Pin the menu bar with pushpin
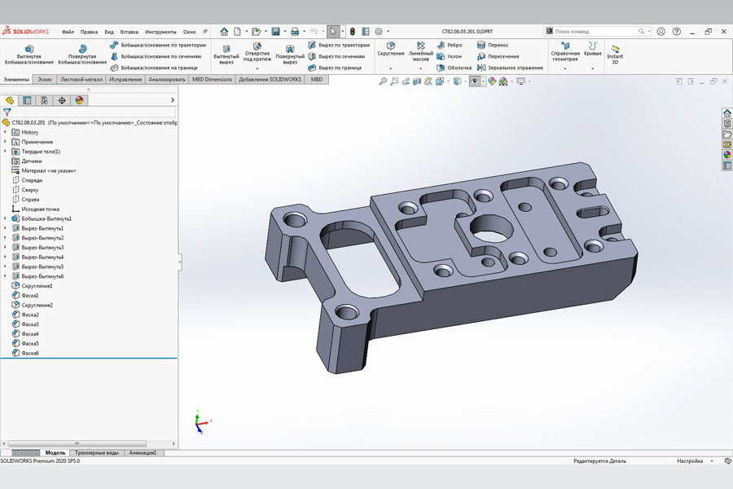The image size is (733, 489). click(x=204, y=31)
